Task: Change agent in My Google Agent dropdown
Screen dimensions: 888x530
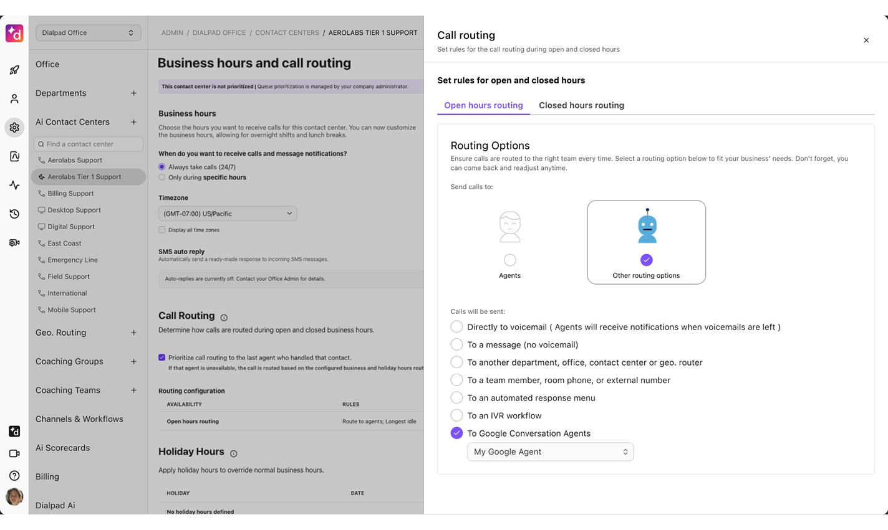Action: pos(550,452)
